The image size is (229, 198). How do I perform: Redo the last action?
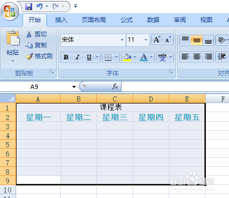coord(55,7)
